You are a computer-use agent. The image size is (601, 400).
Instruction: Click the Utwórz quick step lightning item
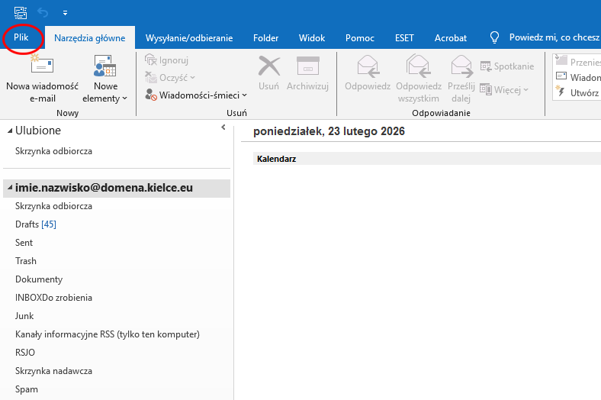pyautogui.click(x=578, y=92)
